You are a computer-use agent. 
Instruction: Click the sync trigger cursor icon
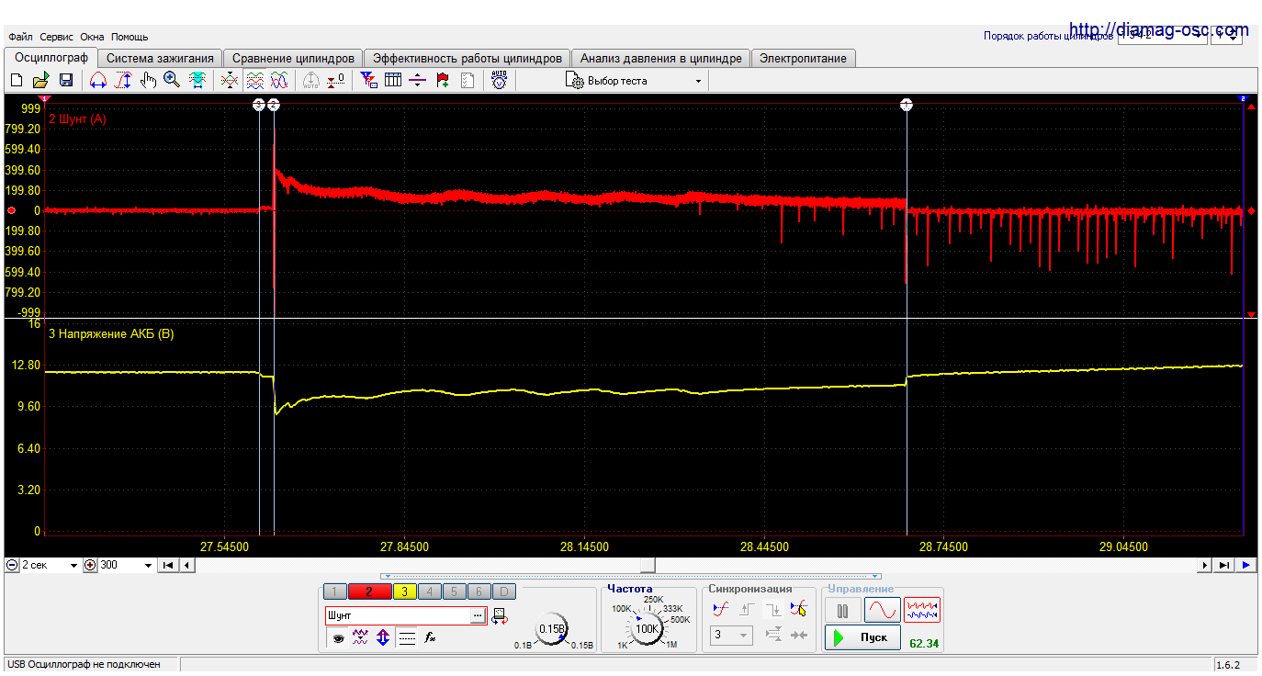798,609
